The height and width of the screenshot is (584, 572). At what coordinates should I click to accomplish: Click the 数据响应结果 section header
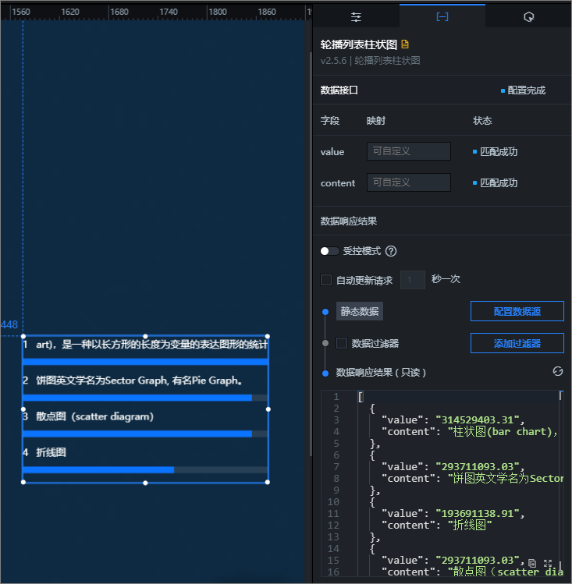point(348,221)
